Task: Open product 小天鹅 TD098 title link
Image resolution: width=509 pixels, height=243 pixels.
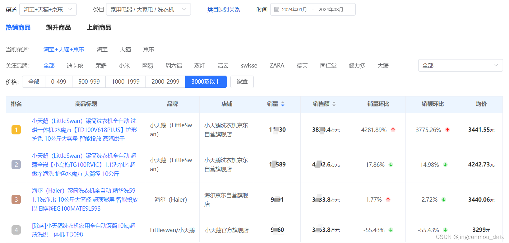Action: pos(84,230)
